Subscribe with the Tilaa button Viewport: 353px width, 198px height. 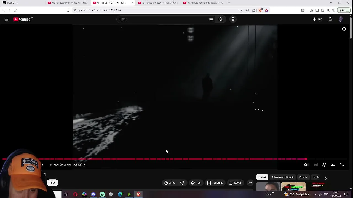pos(52,183)
